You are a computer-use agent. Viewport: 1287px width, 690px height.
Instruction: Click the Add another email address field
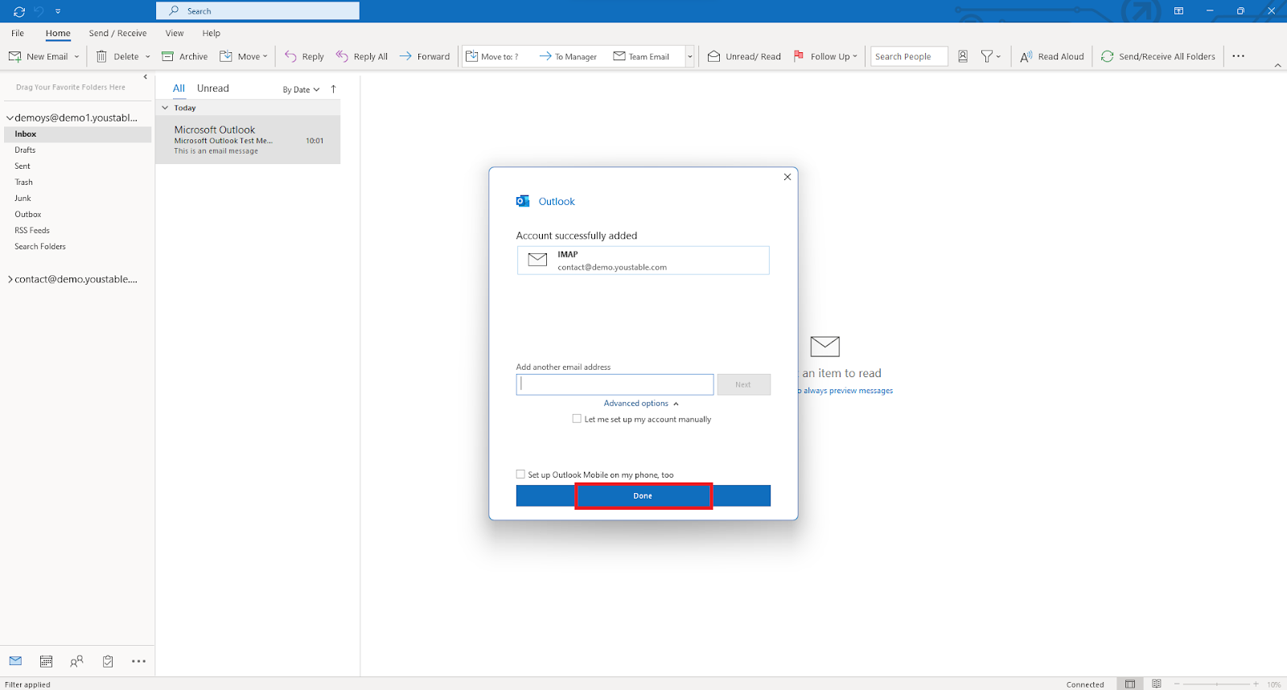[x=615, y=384]
